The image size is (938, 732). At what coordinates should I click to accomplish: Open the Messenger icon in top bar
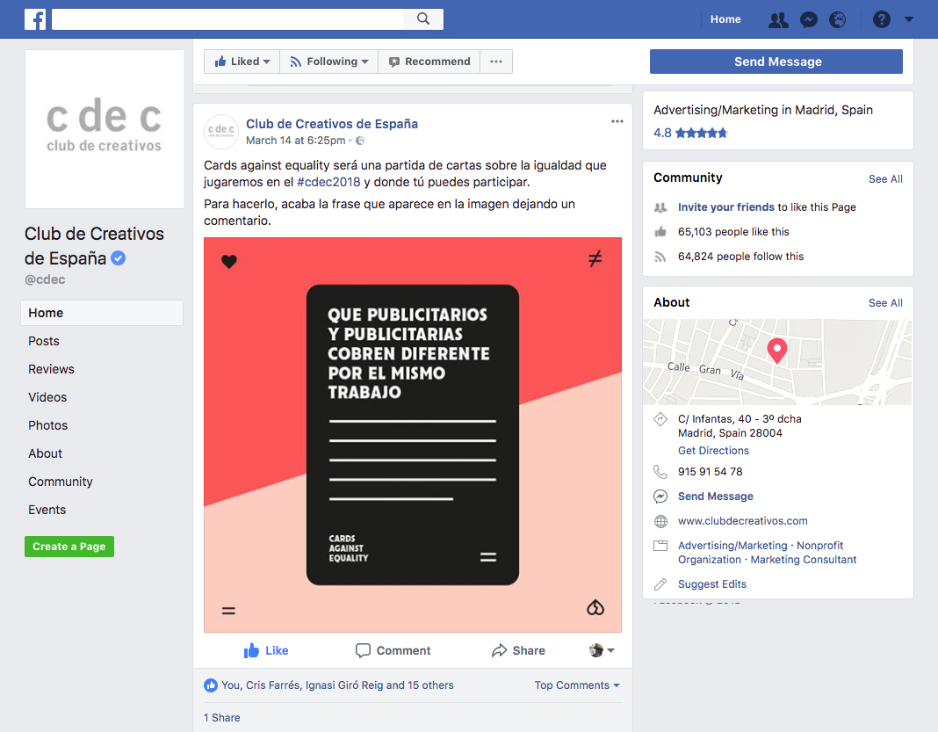(809, 19)
